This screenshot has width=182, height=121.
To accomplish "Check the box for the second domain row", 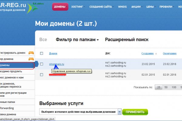I will (x=42, y=74).
